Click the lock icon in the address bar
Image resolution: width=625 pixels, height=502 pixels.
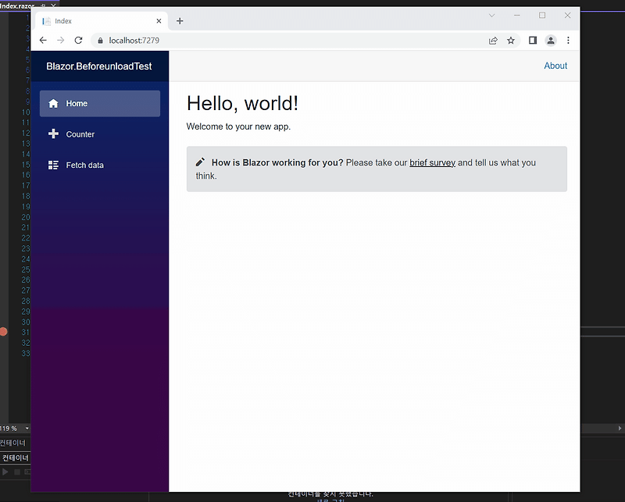click(x=99, y=40)
